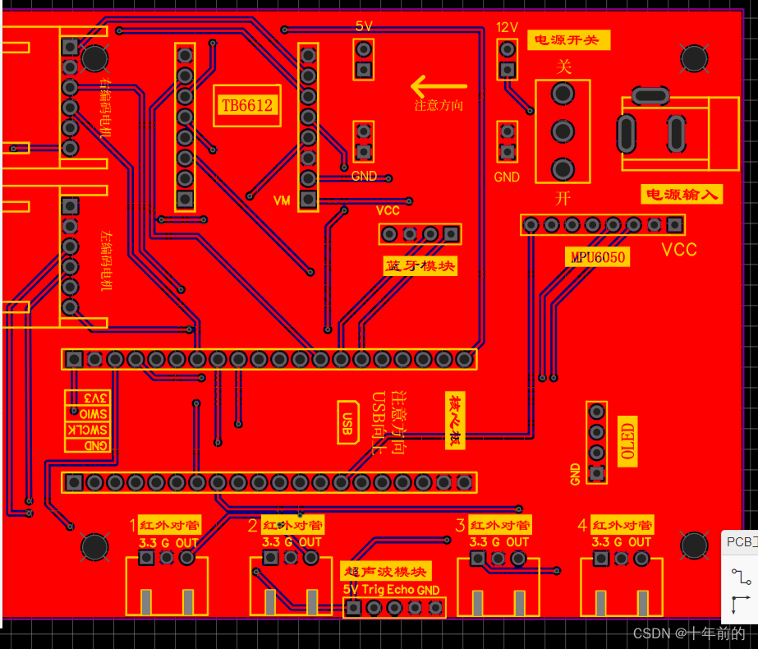Select the large VCC label near MPU6050
The width and height of the screenshot is (758, 649).
679,250
